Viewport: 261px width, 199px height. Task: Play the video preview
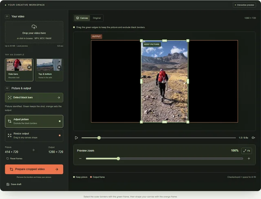click(x=76, y=138)
